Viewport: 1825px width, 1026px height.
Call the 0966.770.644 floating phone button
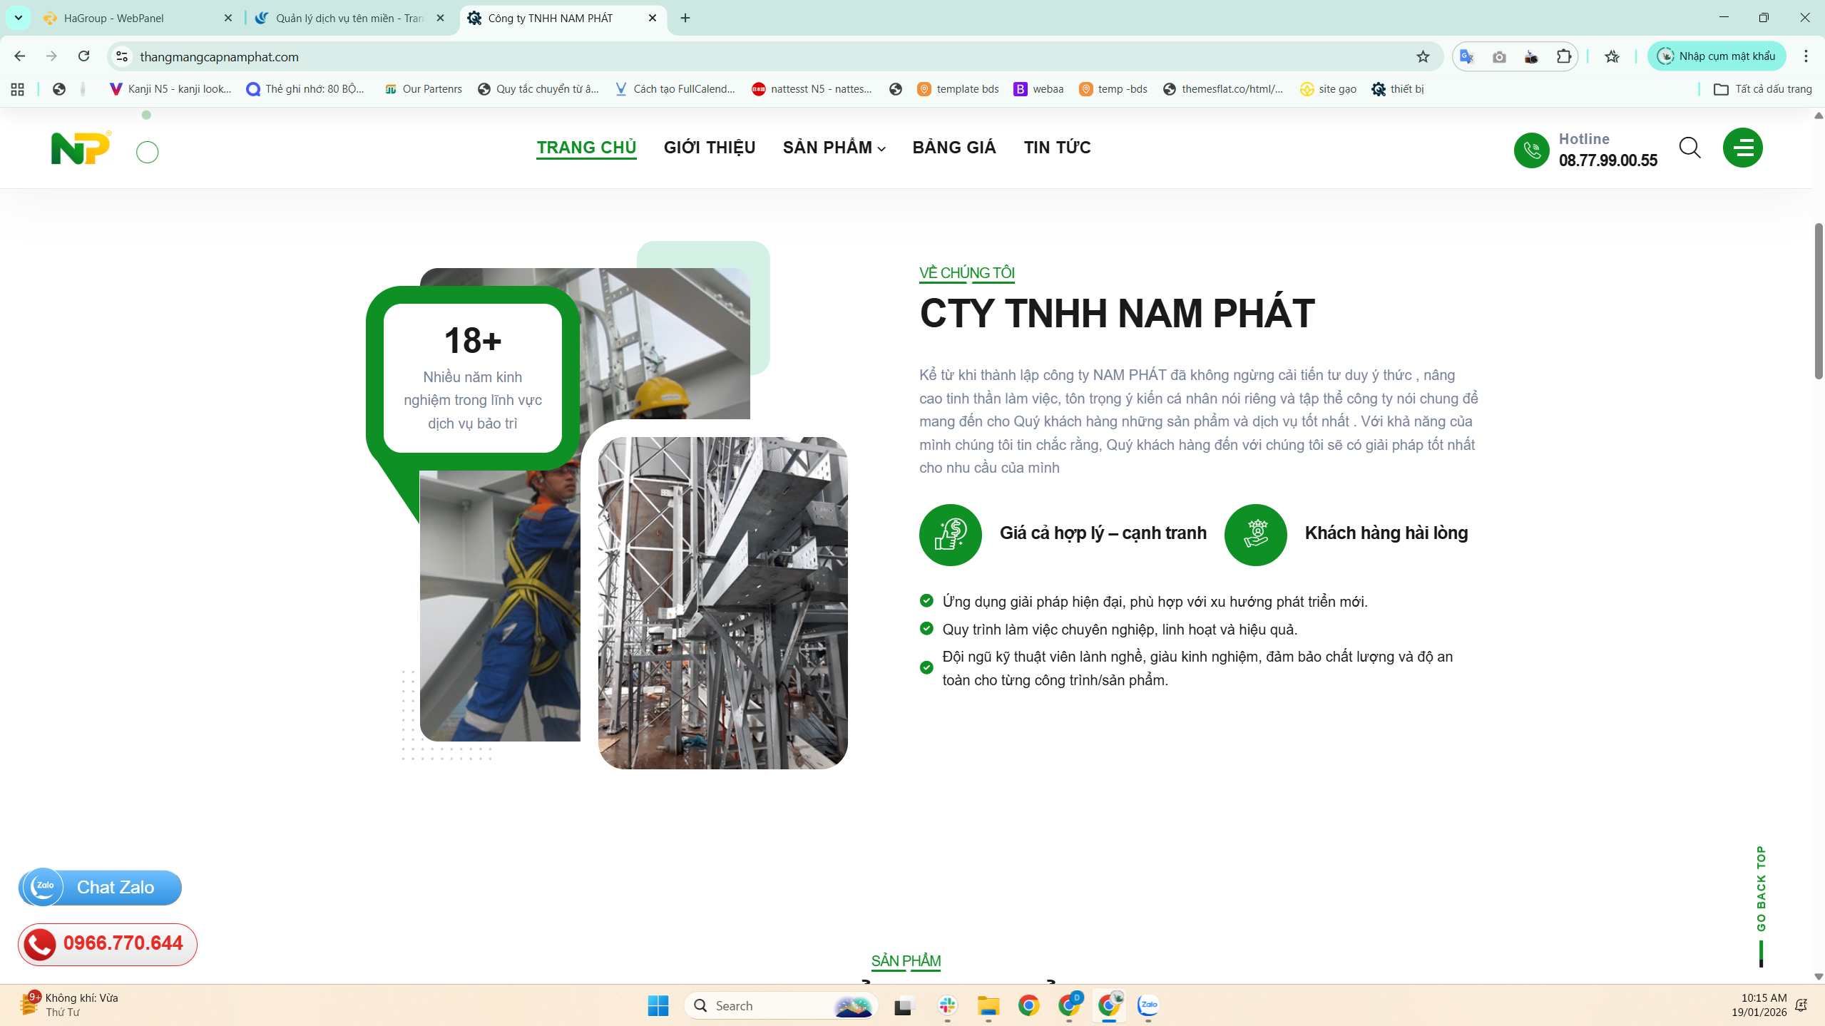(108, 944)
